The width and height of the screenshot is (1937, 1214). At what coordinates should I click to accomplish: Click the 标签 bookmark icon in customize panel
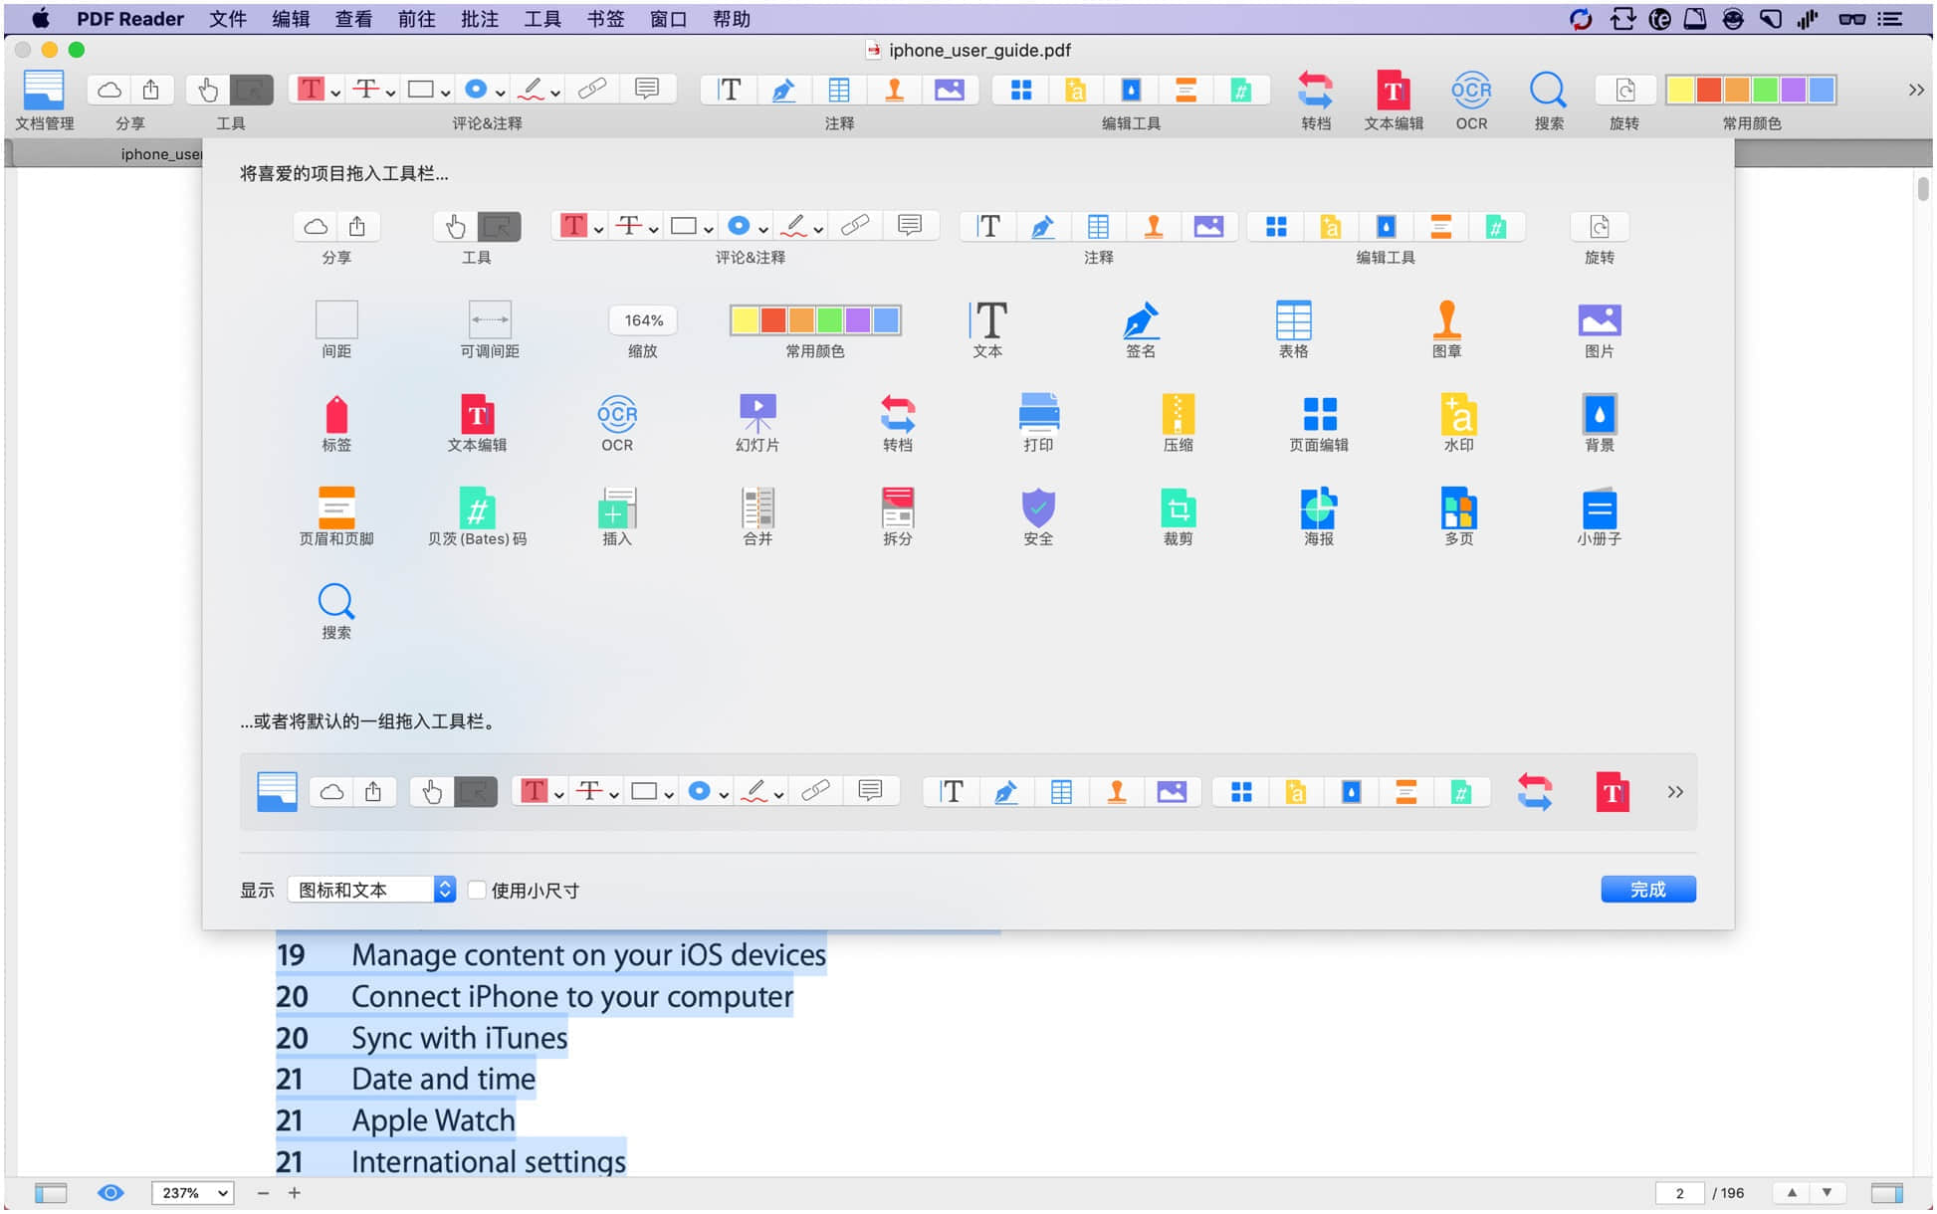(x=336, y=414)
